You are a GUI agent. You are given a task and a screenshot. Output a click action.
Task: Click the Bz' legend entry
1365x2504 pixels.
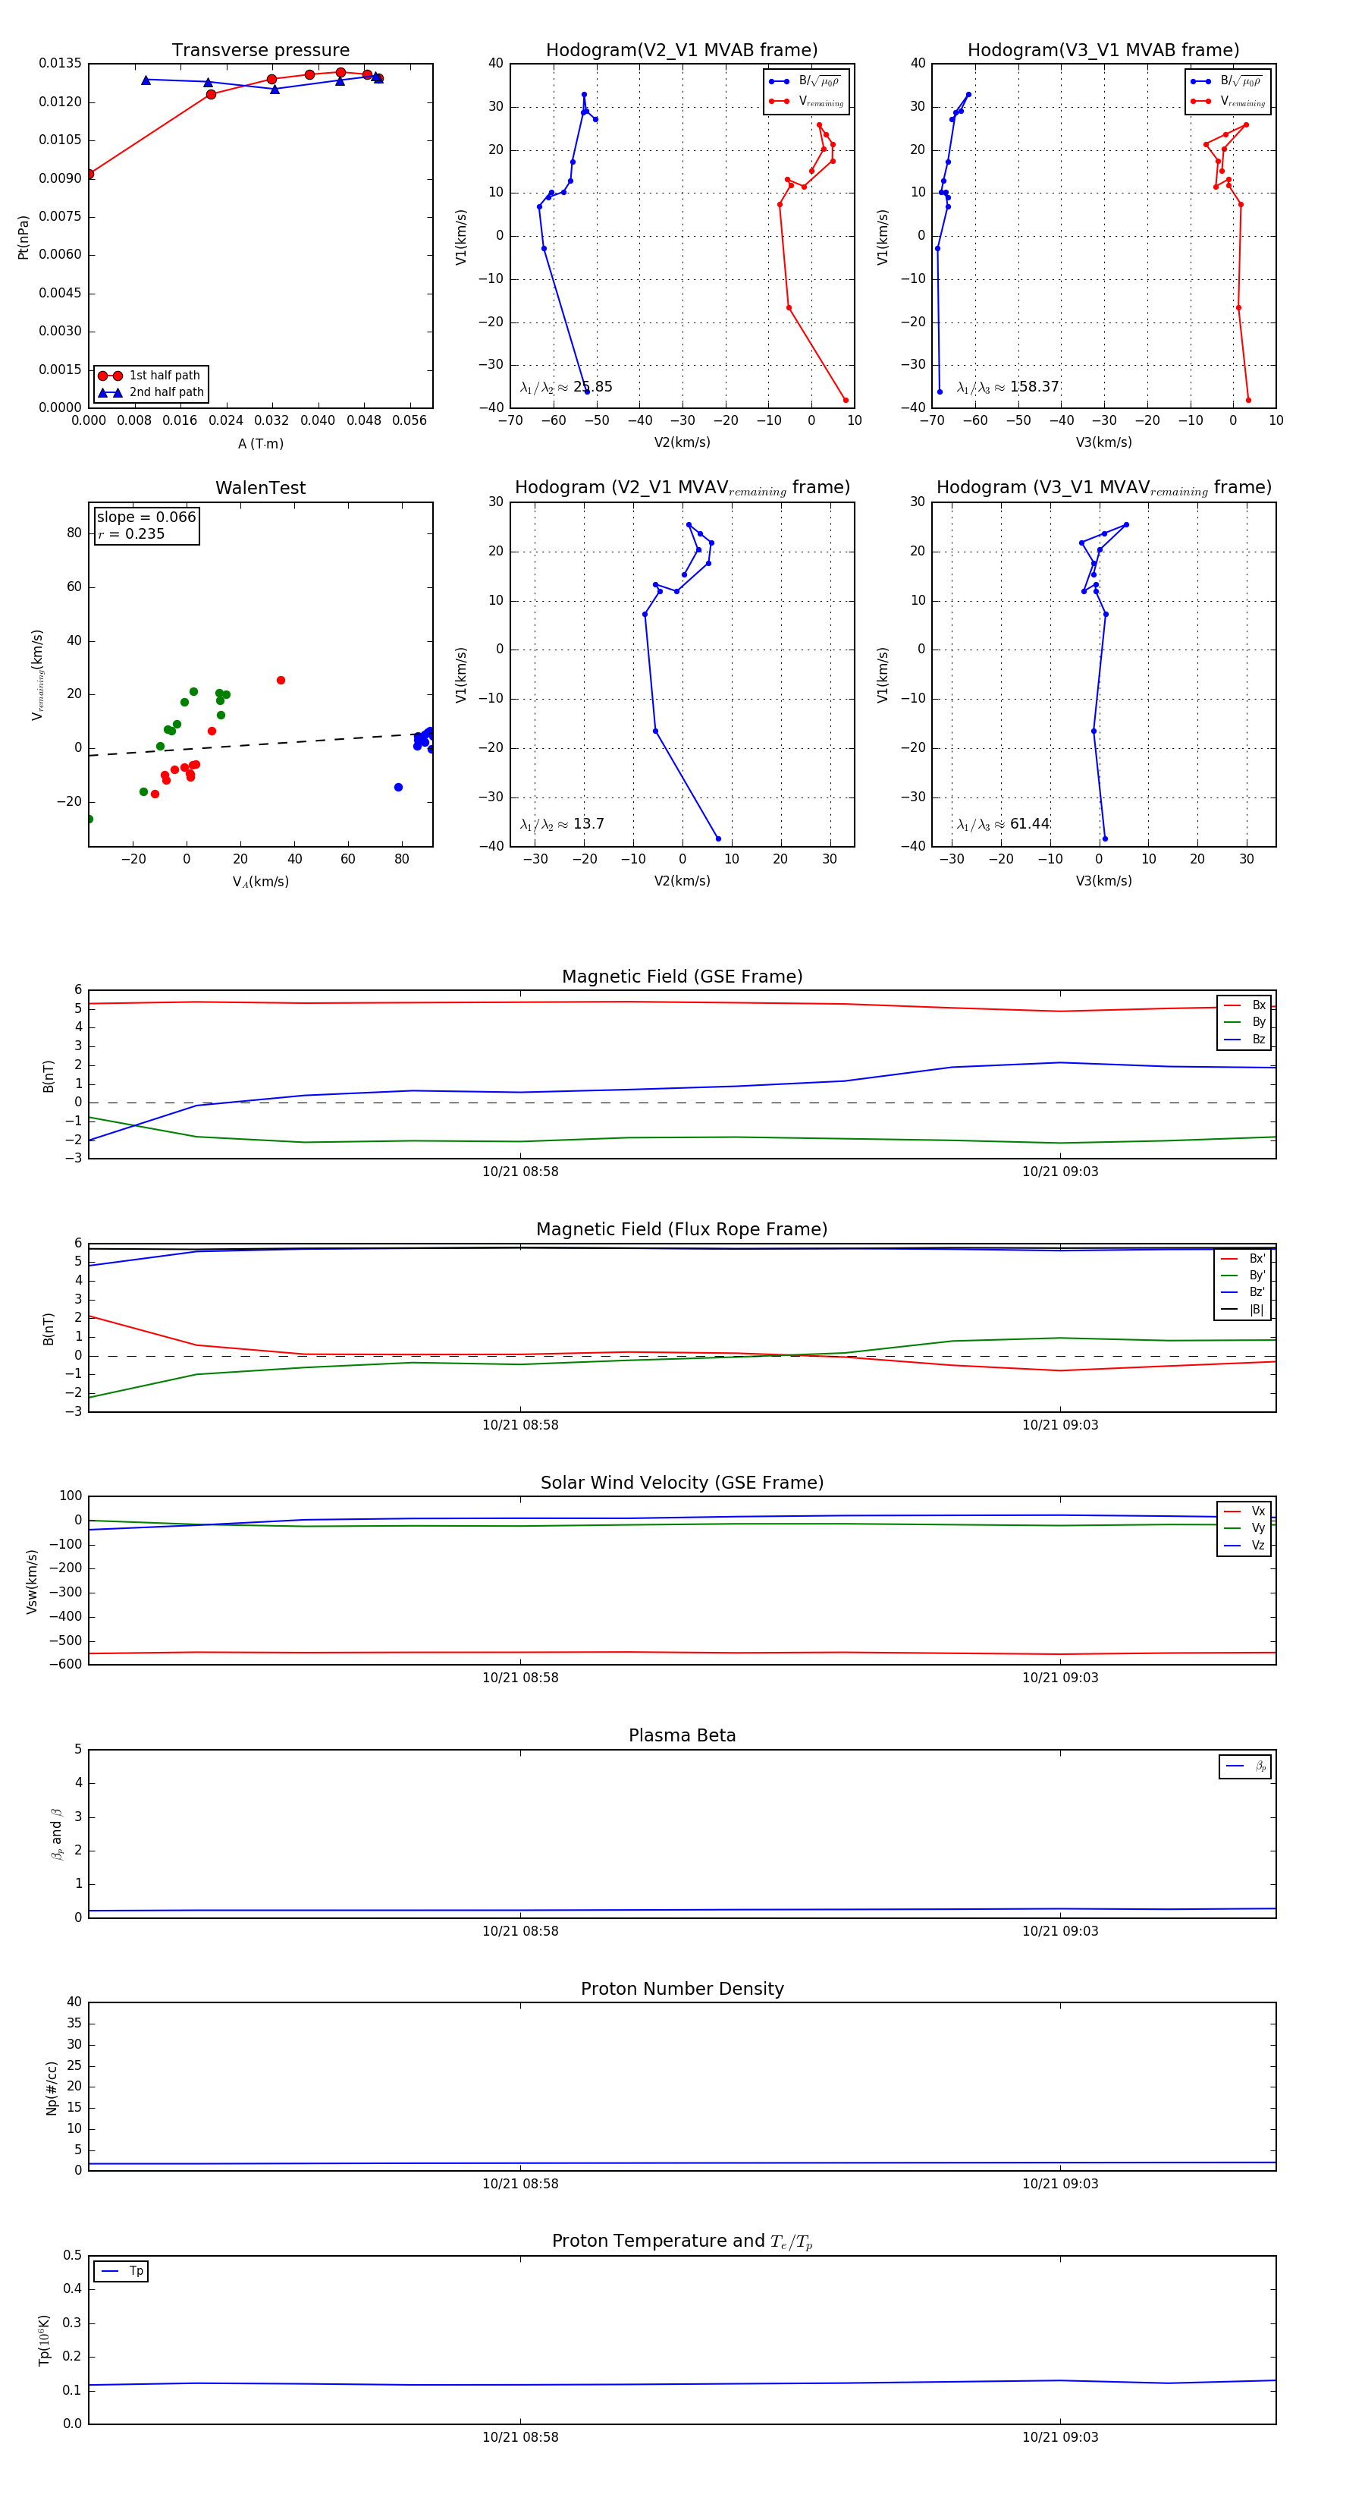click(1244, 1293)
